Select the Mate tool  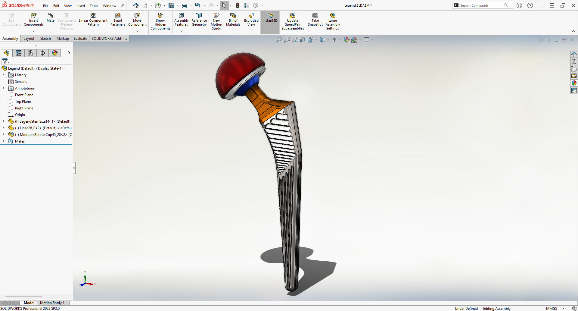coord(50,19)
